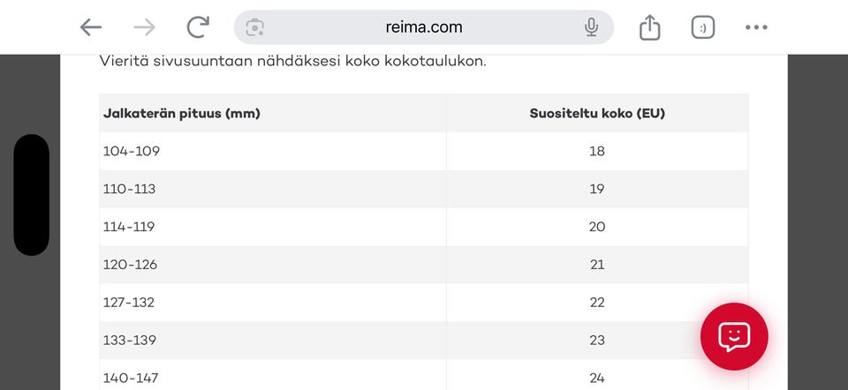
Task: Select the 110-113 foot length cell
Action: click(x=273, y=189)
